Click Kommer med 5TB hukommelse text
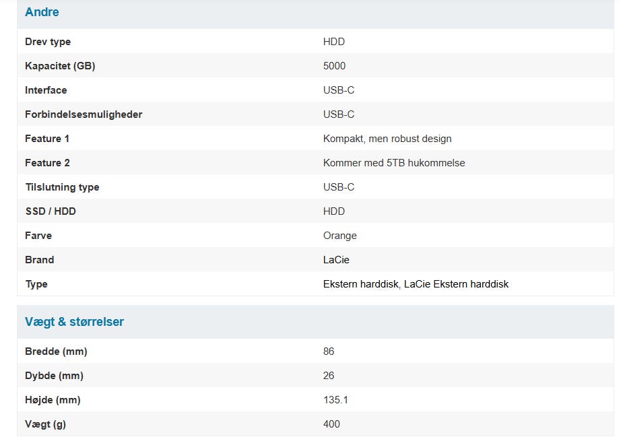 393,163
